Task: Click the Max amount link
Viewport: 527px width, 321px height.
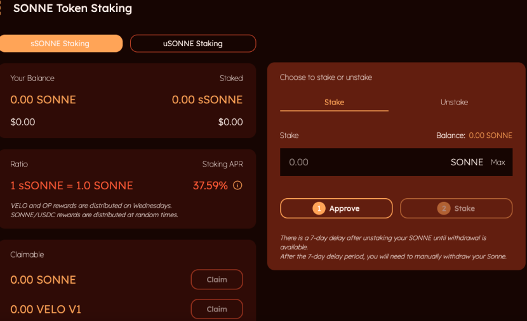Action: tap(498, 162)
